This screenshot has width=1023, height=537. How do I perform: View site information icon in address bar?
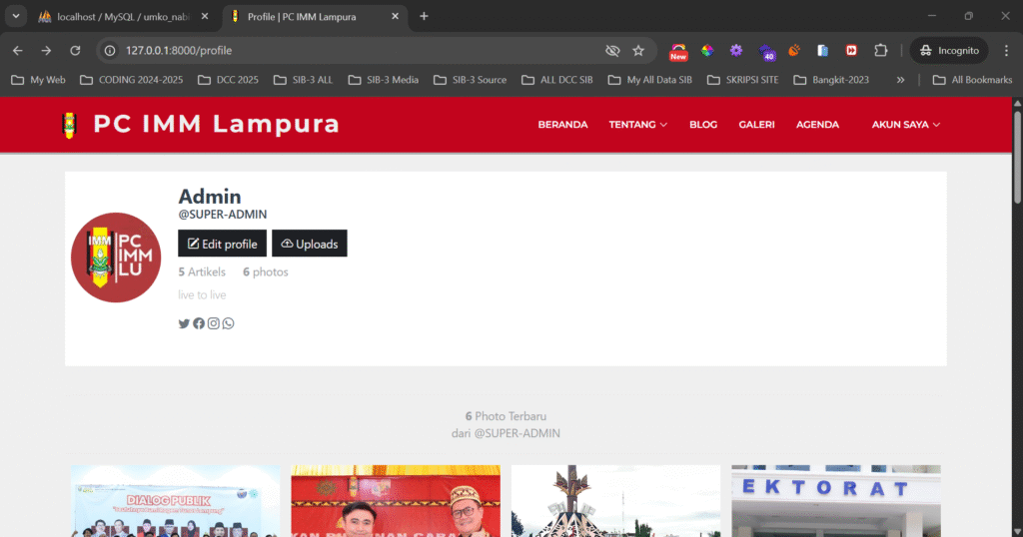[110, 50]
